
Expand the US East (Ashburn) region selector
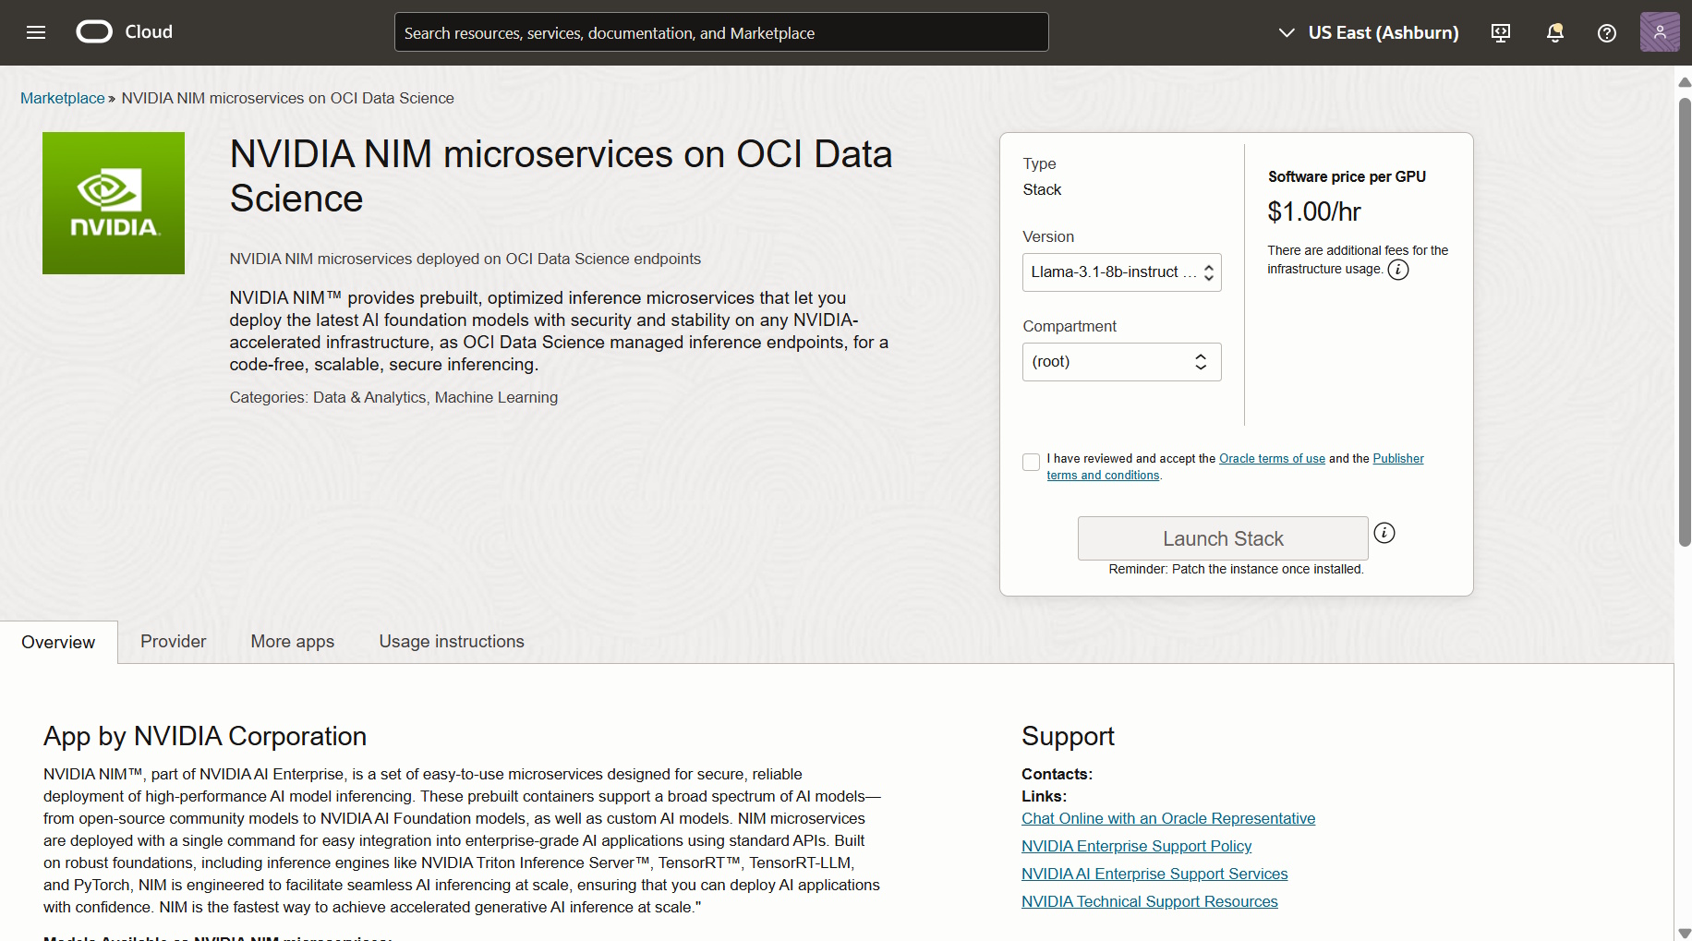[1368, 33]
